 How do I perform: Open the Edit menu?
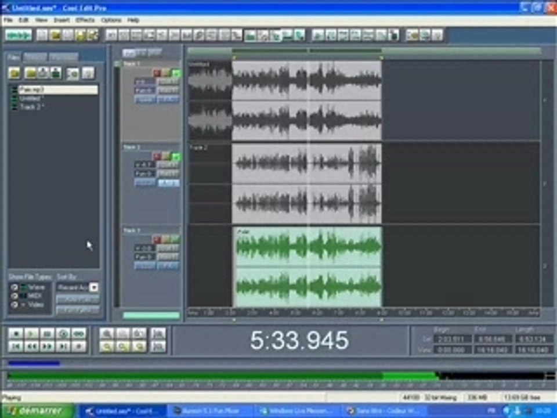23,20
